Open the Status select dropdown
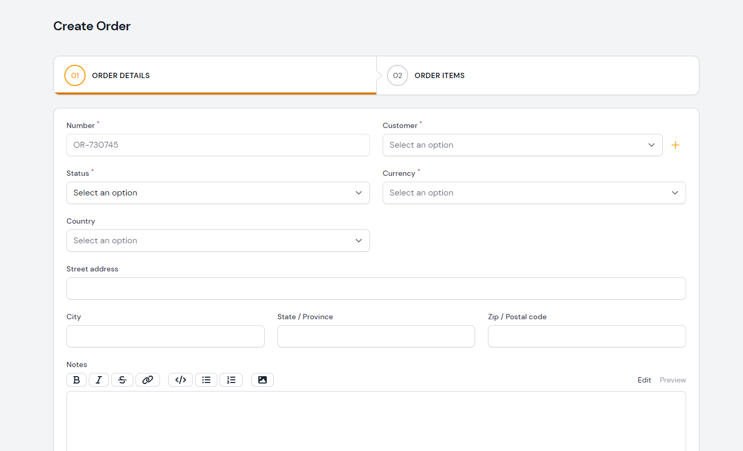 click(218, 193)
